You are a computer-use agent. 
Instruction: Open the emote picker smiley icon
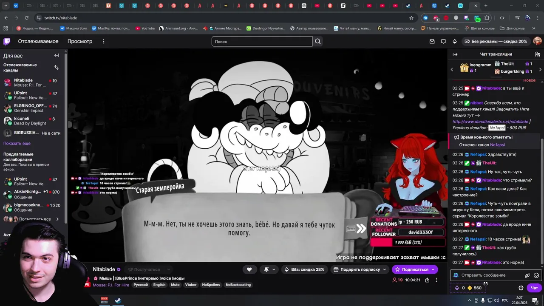point(536,275)
